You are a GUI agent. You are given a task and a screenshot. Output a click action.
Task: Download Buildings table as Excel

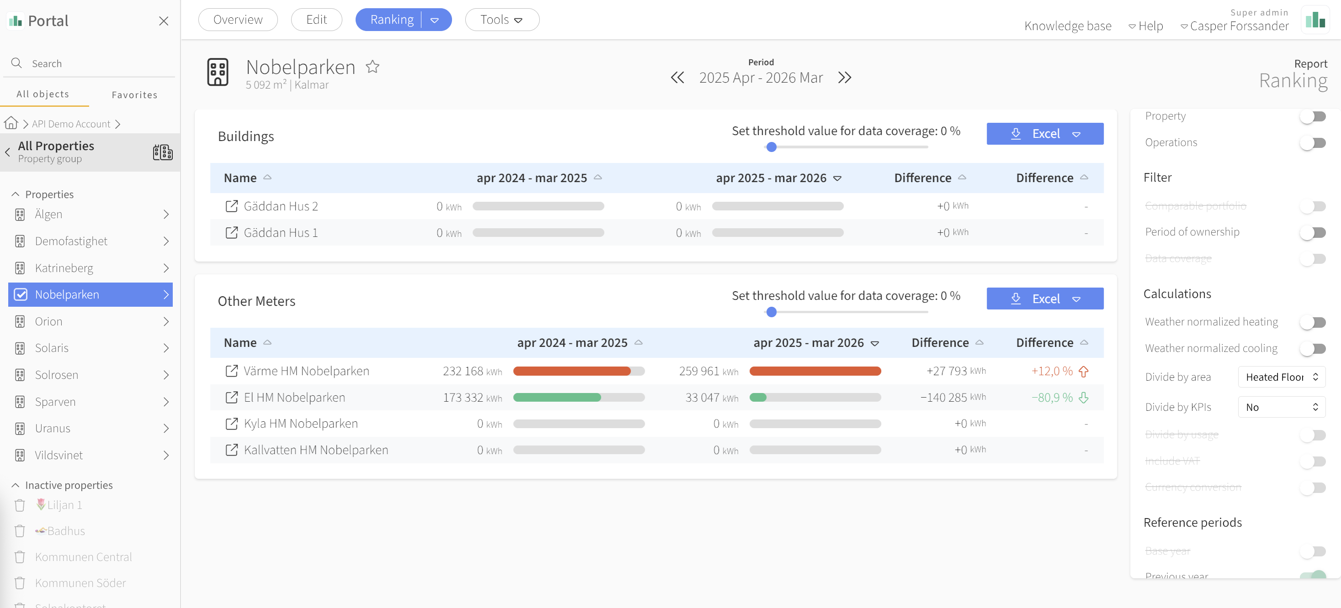pos(1044,134)
